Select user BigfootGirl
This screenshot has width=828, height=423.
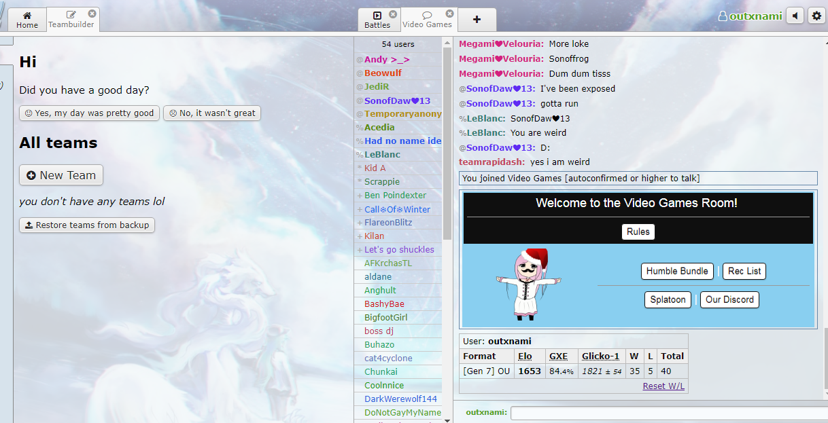(x=398, y=318)
